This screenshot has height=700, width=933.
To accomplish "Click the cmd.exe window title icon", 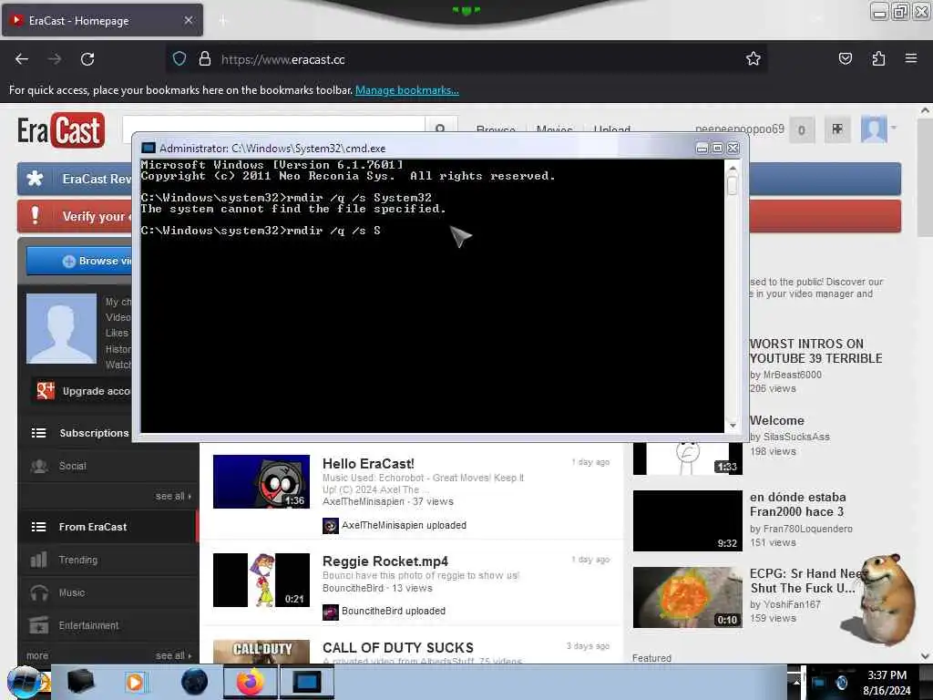I will coord(149,149).
